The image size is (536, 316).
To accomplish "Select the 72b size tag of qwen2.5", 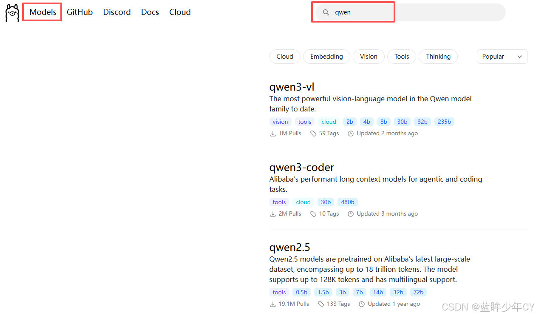I will pos(419,292).
